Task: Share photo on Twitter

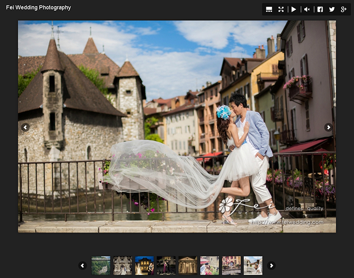Action: pyautogui.click(x=332, y=9)
